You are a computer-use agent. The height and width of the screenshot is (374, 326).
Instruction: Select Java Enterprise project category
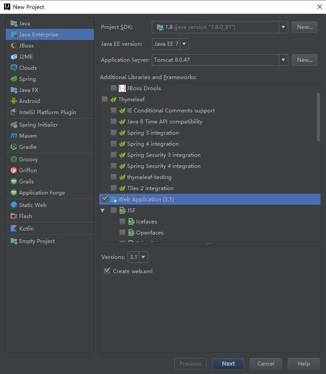coord(38,34)
